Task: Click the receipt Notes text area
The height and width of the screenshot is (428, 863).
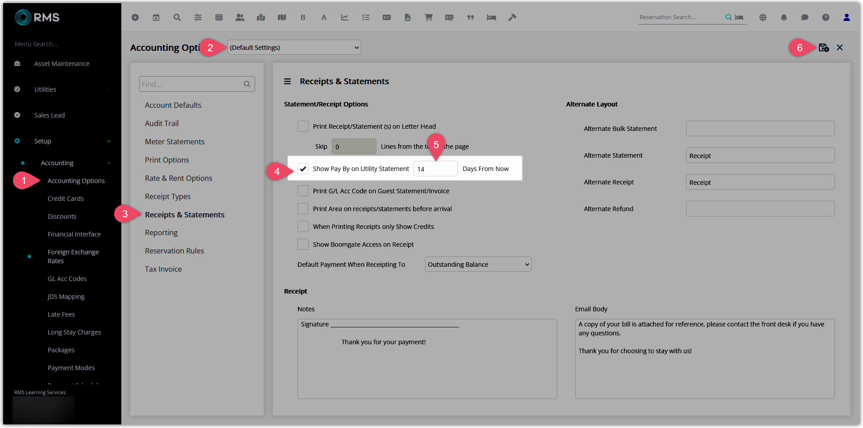Action: pos(427,359)
